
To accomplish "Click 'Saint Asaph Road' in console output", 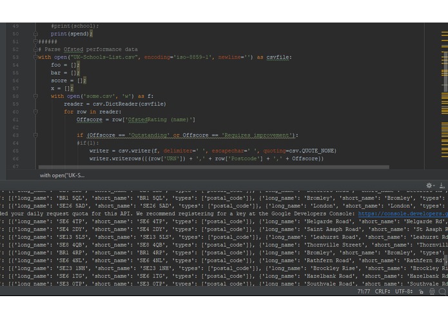I will tap(333, 229).
